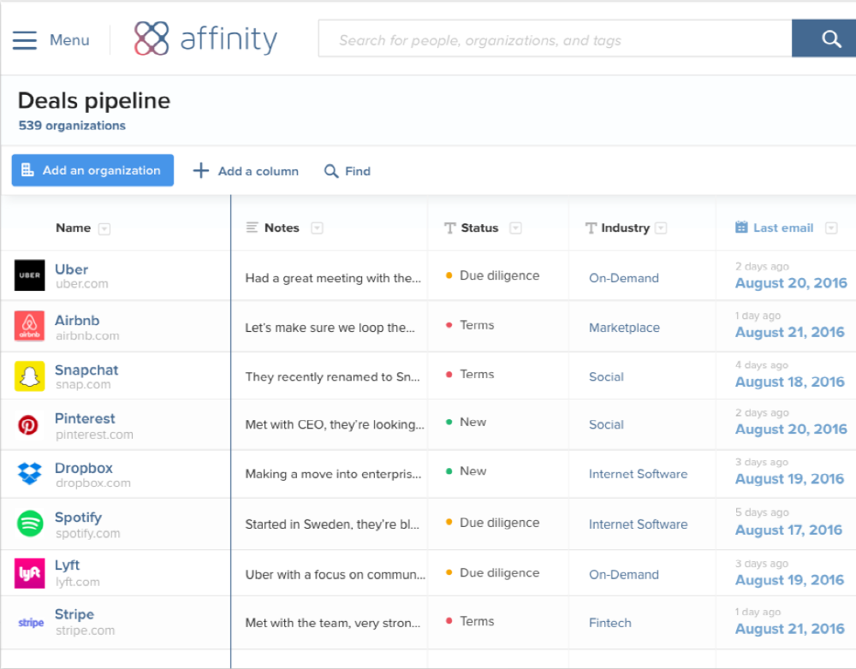Click the Fintech industry tag
Image resolution: width=856 pixels, height=669 pixels.
[609, 623]
